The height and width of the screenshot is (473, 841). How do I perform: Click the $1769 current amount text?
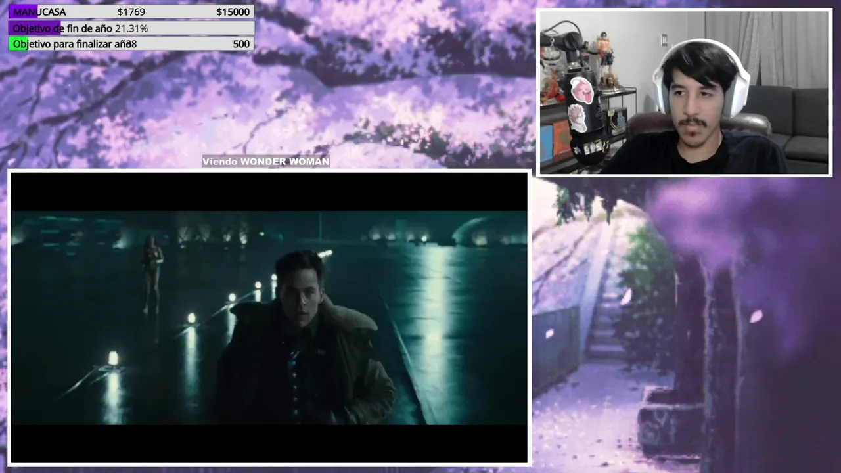click(131, 12)
